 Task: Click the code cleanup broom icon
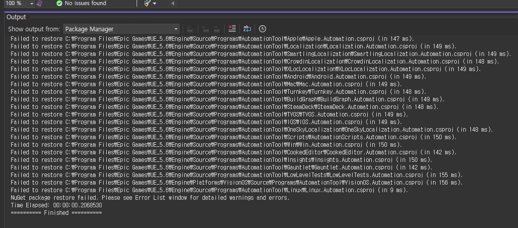coord(147,4)
